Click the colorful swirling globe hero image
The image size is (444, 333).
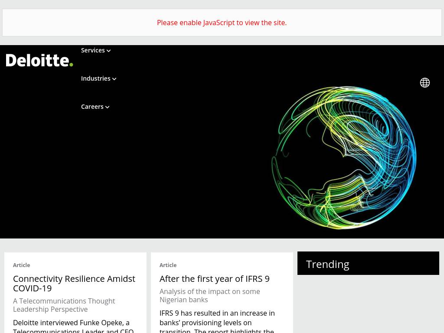pyautogui.click(x=344, y=157)
